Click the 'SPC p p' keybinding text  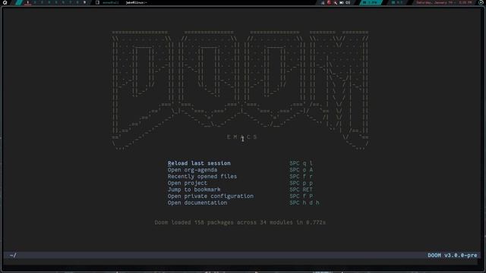301,183
